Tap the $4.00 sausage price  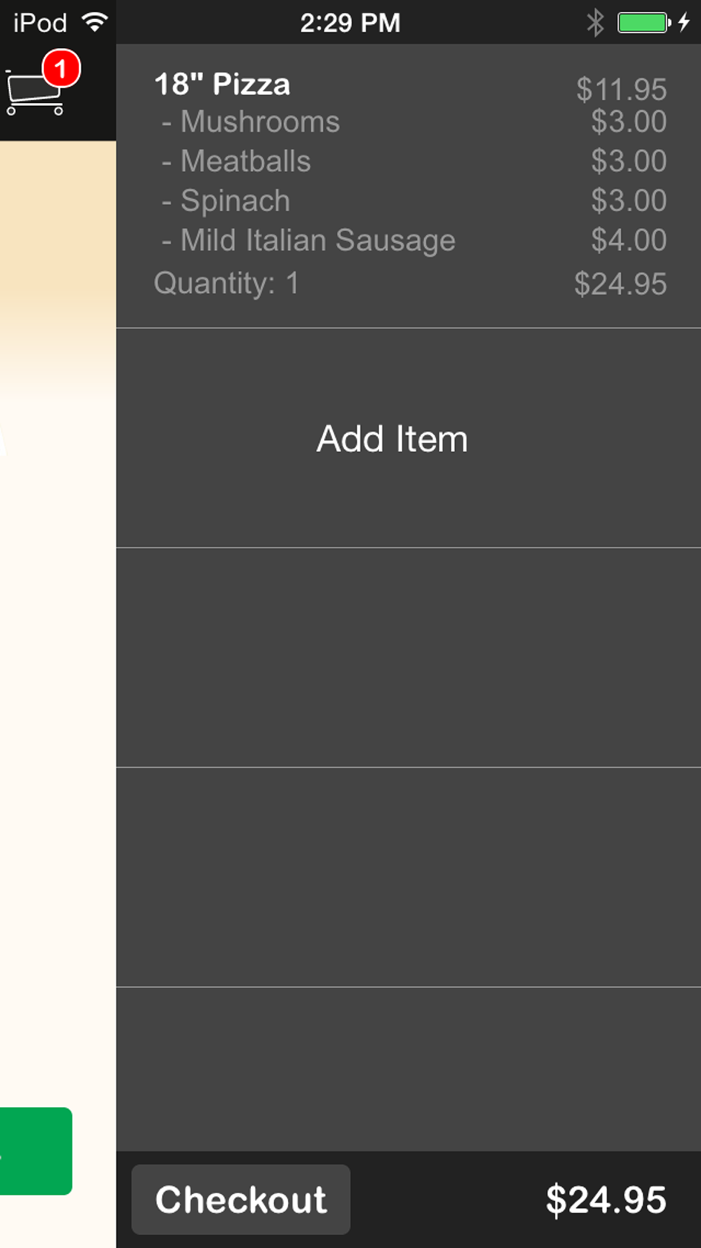coord(629,240)
